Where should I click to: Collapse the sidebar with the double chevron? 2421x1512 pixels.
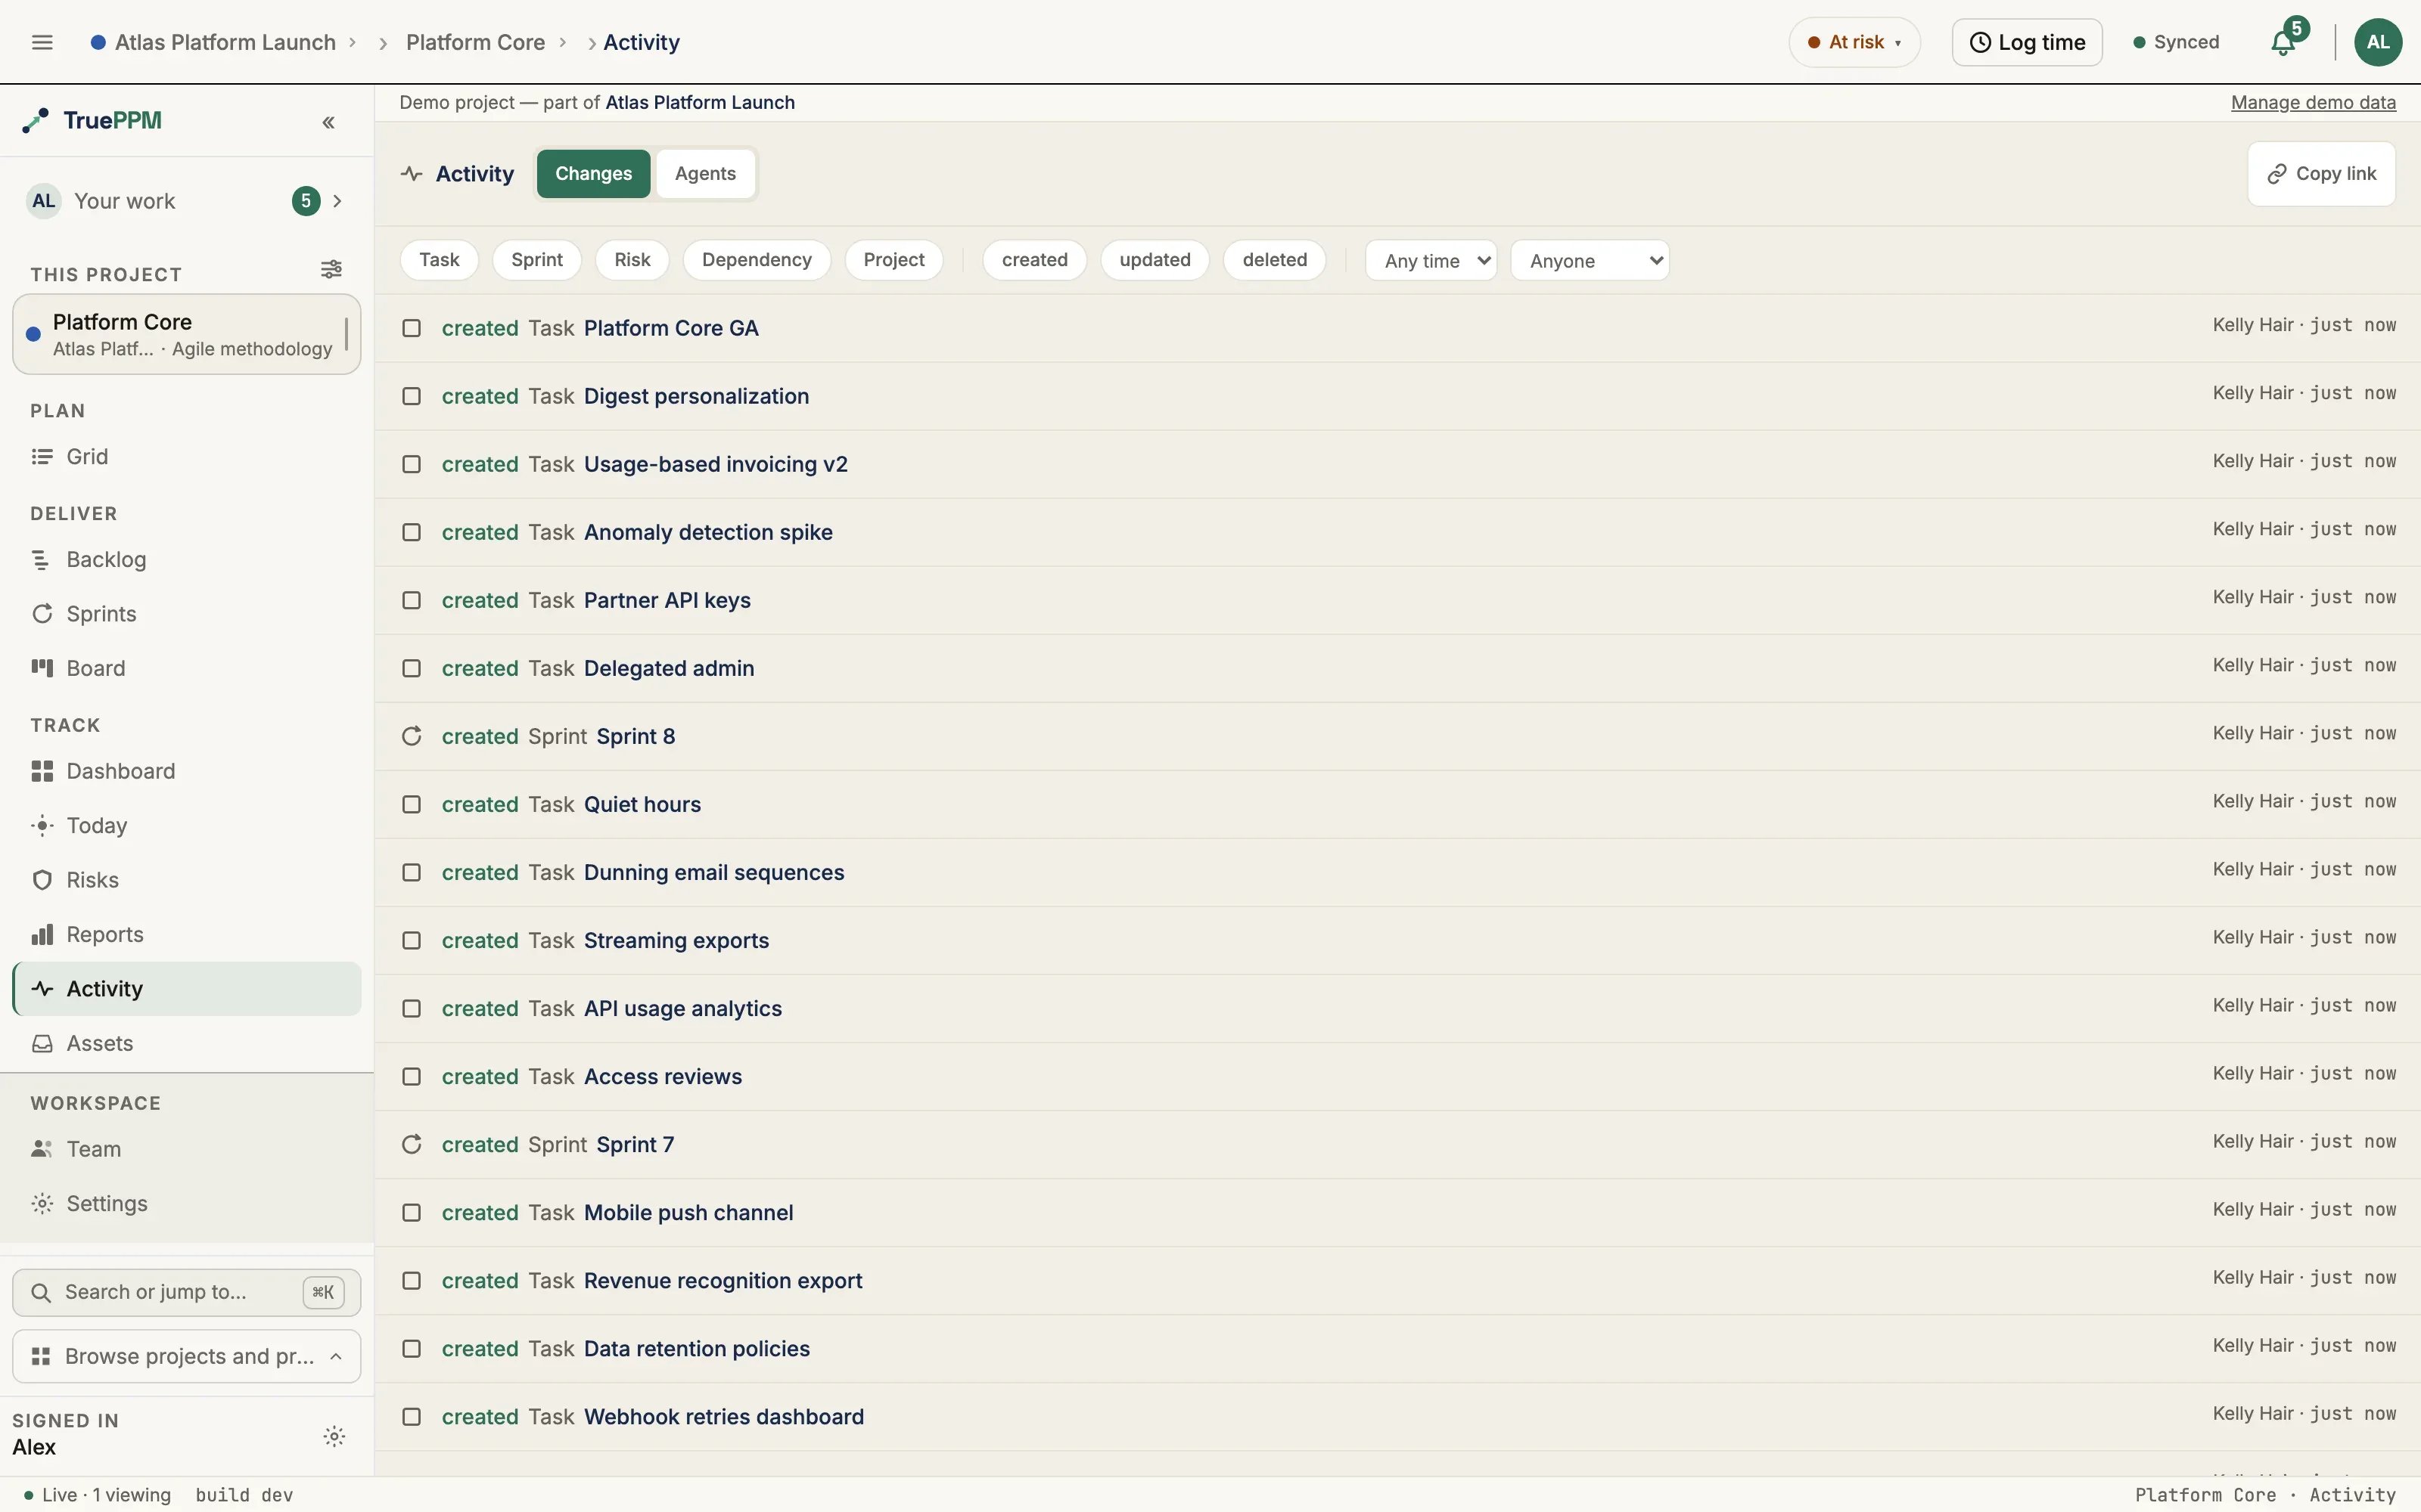[328, 122]
